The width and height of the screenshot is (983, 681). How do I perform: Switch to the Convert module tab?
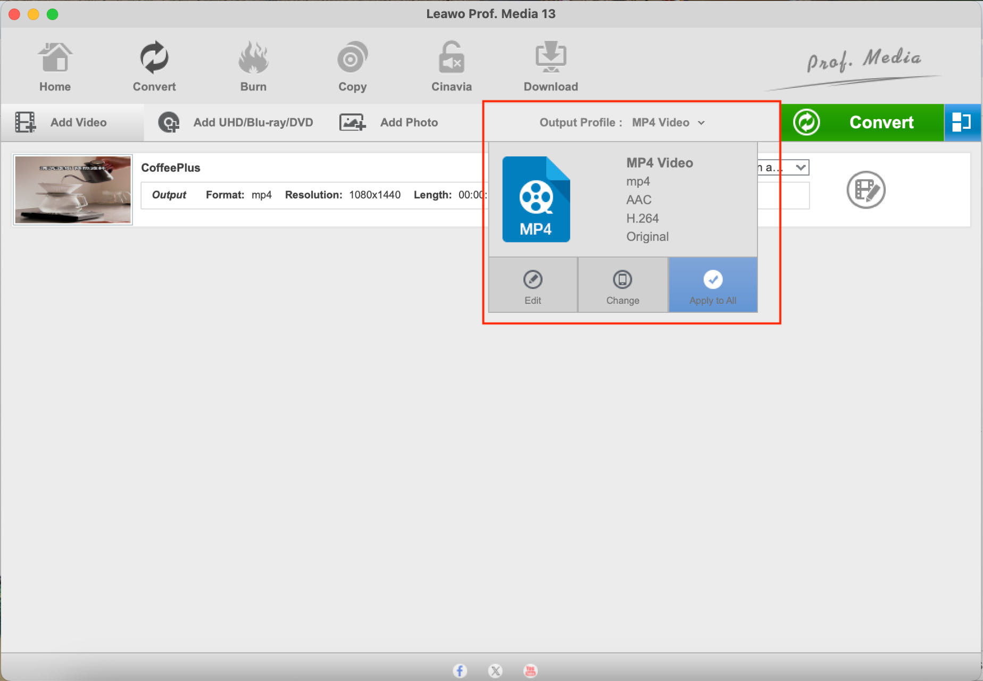[154, 67]
